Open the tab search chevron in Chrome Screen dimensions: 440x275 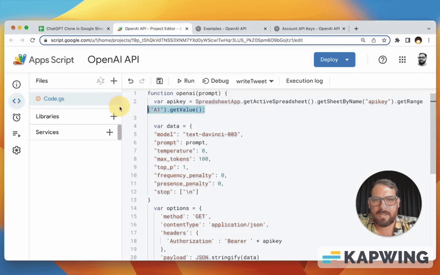click(x=429, y=29)
